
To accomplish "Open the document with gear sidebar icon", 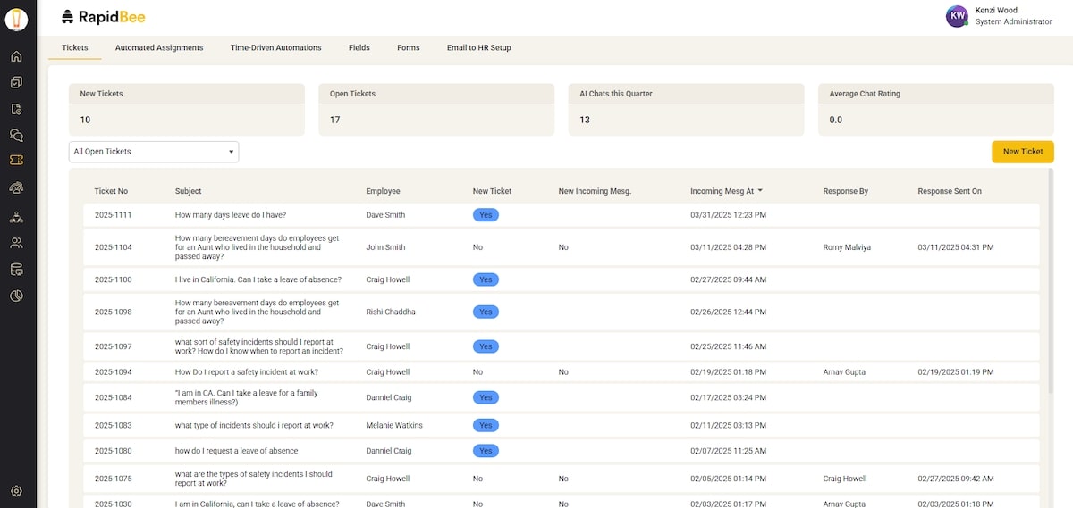I will tap(16, 109).
